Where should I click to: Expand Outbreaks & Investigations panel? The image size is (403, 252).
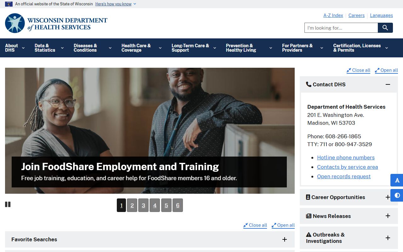point(388,238)
